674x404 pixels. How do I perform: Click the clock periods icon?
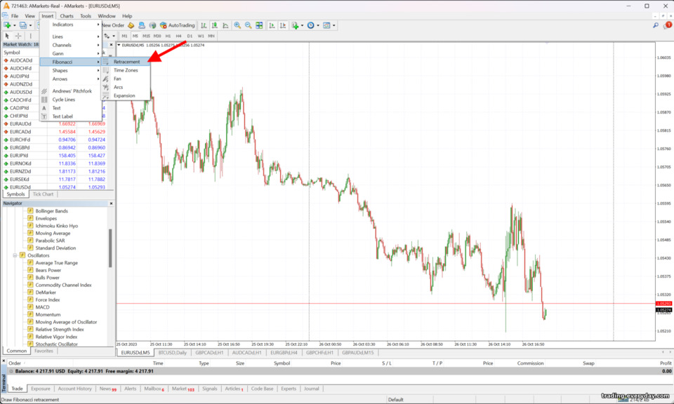(311, 25)
